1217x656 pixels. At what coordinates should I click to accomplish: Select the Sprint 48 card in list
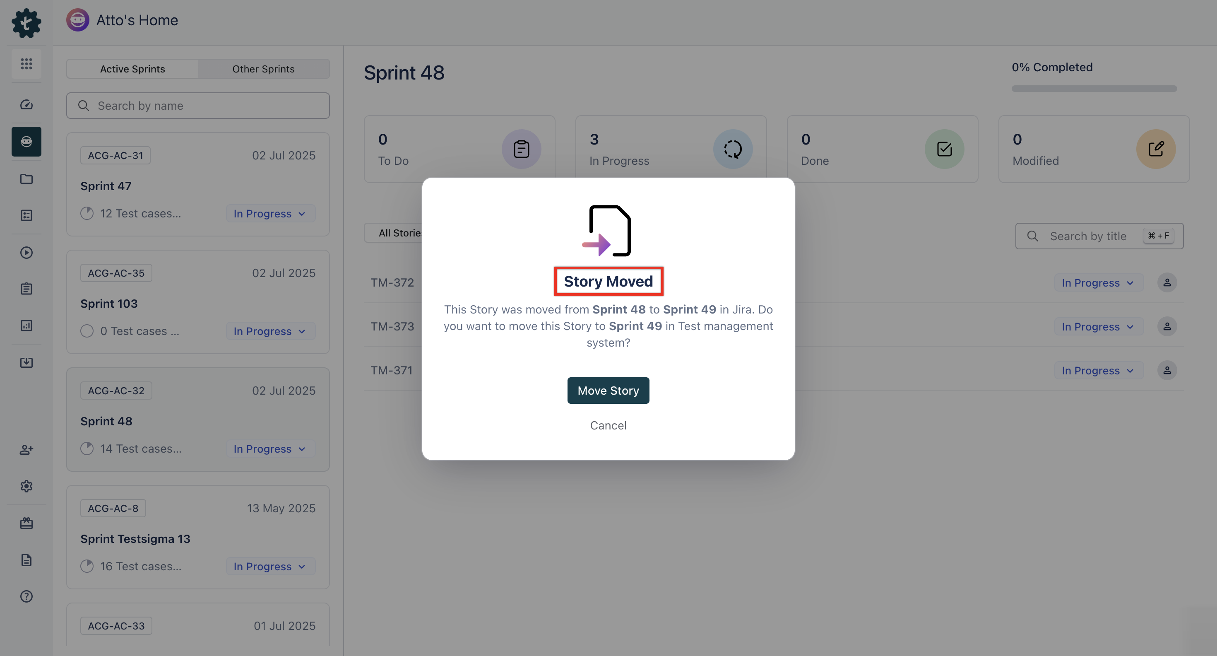[x=197, y=419]
